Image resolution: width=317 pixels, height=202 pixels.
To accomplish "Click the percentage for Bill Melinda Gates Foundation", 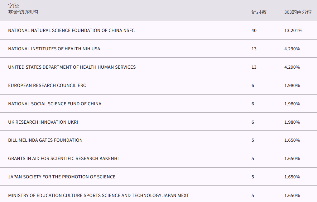I will pos(292,140).
